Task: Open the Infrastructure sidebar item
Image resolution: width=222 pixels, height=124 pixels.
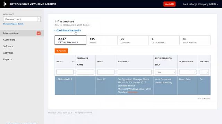Action: (22, 33)
